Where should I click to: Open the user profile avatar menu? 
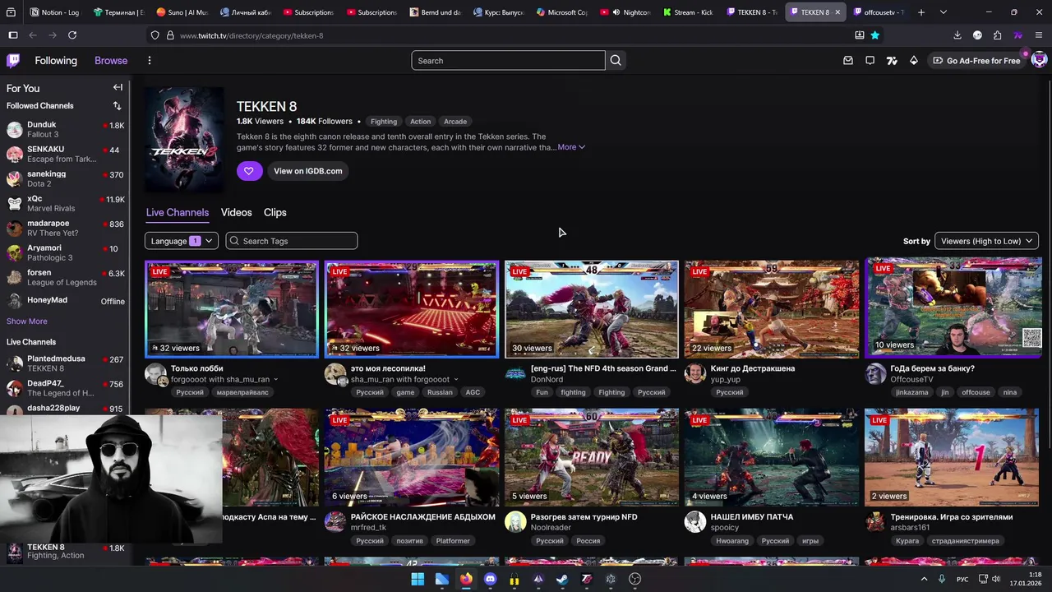[x=1039, y=60]
